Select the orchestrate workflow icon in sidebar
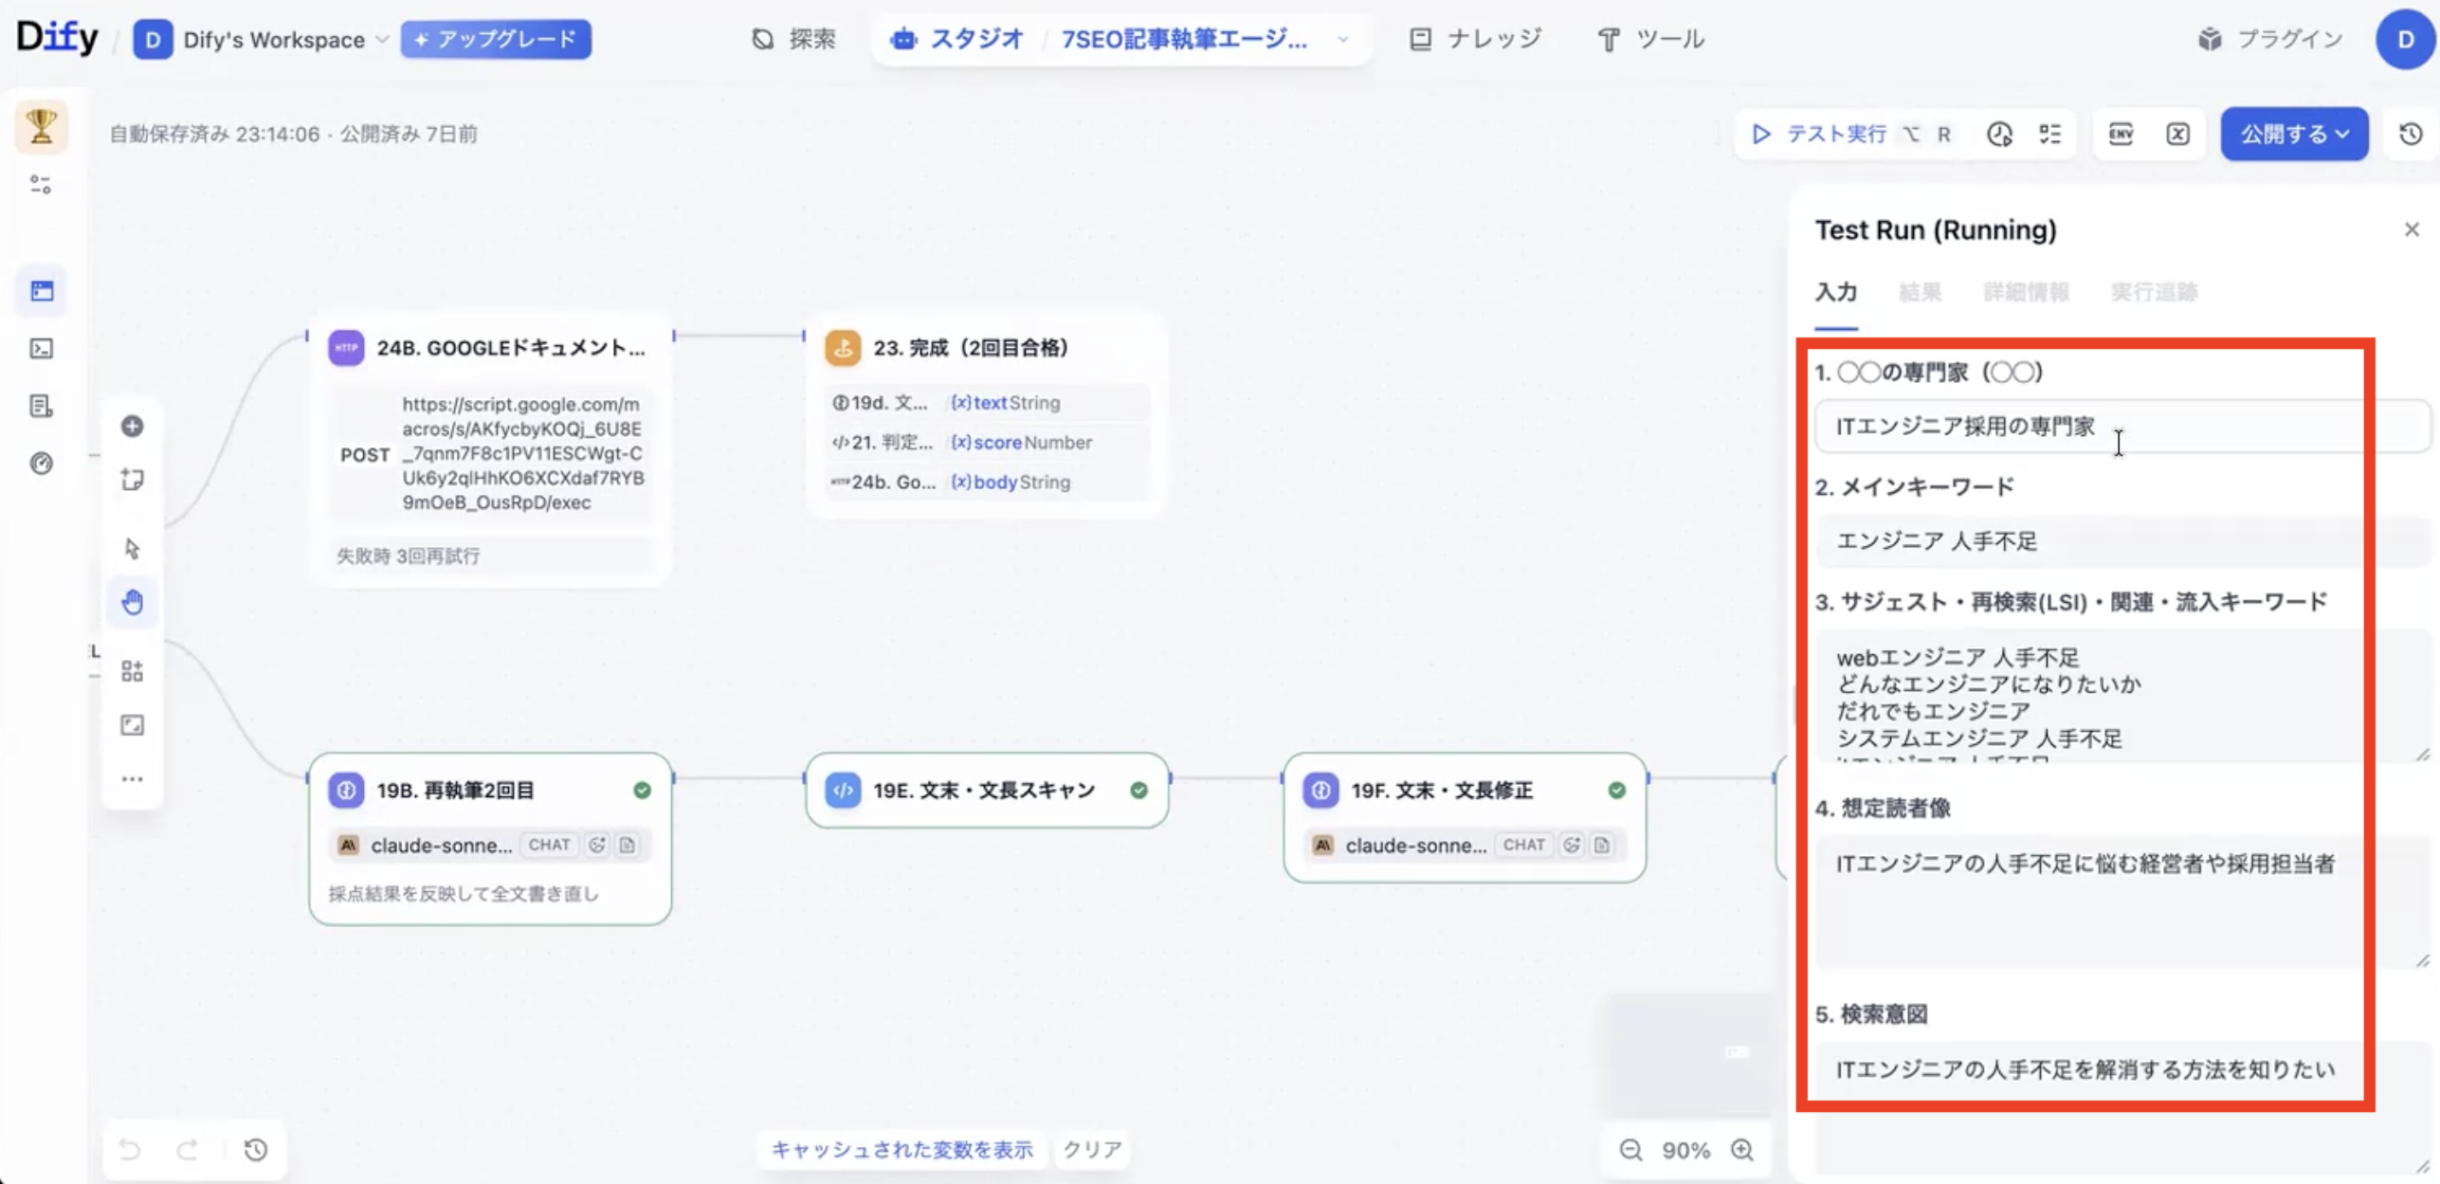Image resolution: width=2440 pixels, height=1184 pixels. pyautogui.click(x=42, y=291)
